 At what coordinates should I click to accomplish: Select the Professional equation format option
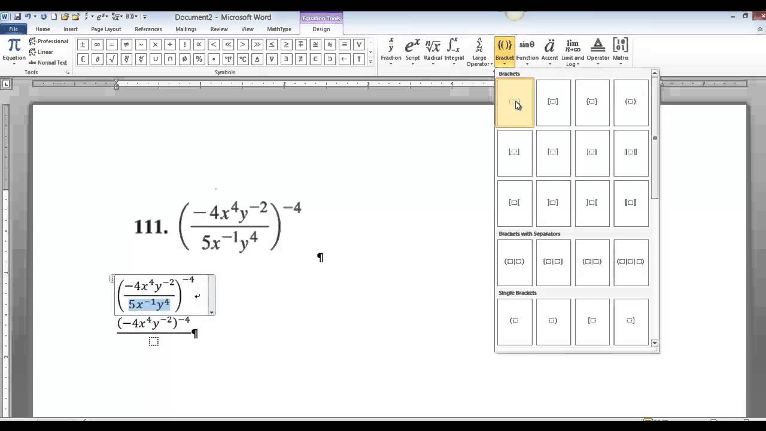coord(48,41)
